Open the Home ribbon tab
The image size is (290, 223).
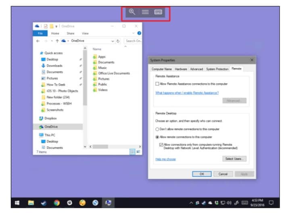pos(55,33)
